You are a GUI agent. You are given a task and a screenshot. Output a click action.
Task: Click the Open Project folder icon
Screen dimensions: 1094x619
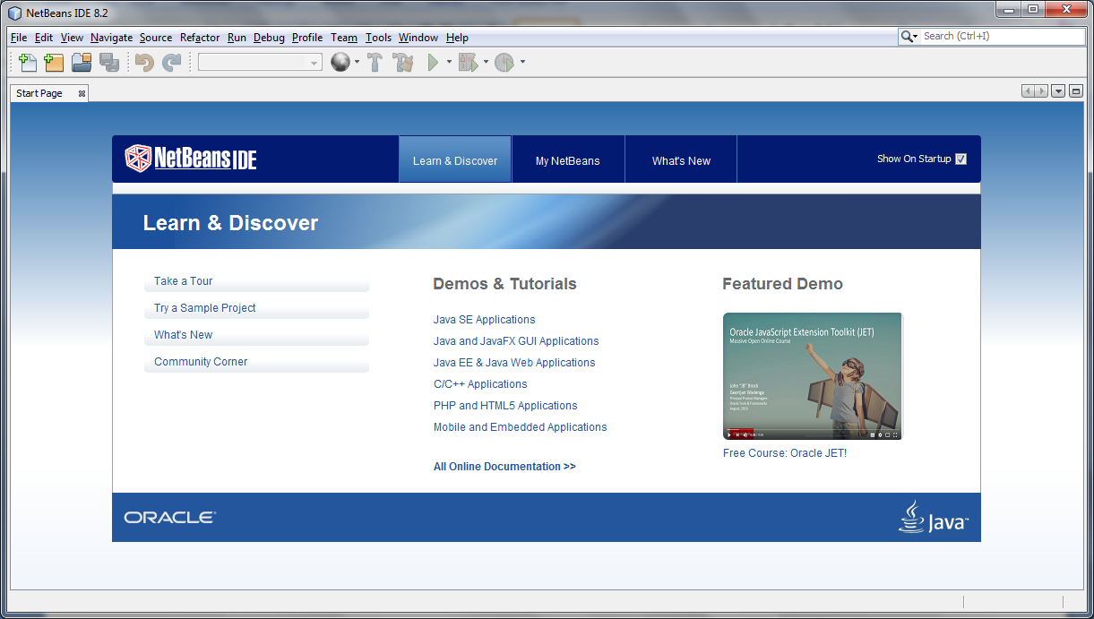pos(82,63)
